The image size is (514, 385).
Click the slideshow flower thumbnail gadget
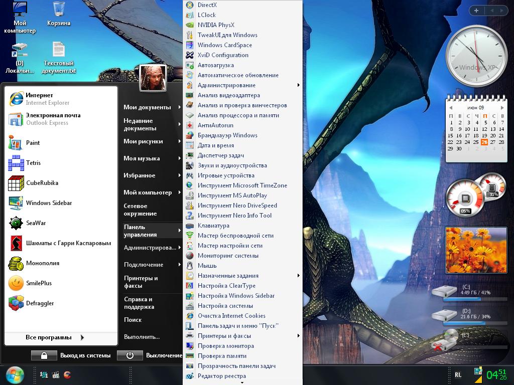(x=476, y=251)
